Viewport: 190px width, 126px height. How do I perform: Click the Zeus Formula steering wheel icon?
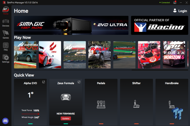click(66, 97)
